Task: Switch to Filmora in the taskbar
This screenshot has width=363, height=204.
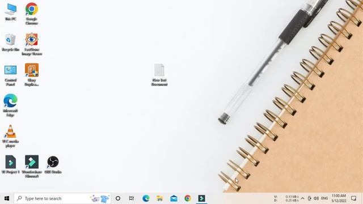Action: (x=201, y=198)
